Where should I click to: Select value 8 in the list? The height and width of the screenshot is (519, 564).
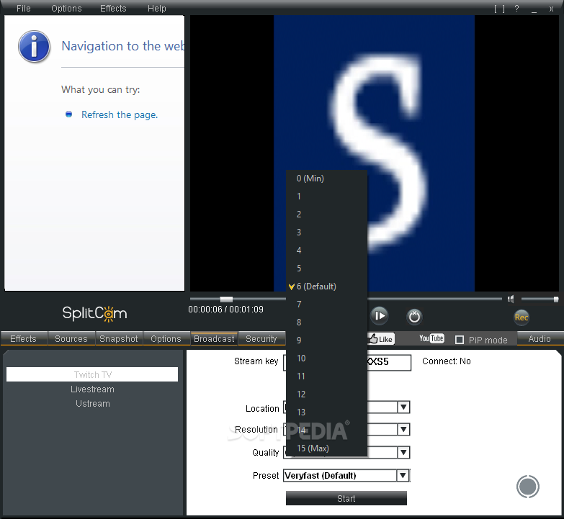pos(326,322)
